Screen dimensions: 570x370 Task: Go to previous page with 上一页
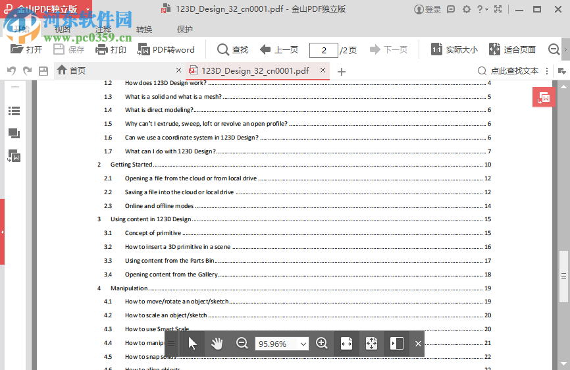tap(278, 49)
